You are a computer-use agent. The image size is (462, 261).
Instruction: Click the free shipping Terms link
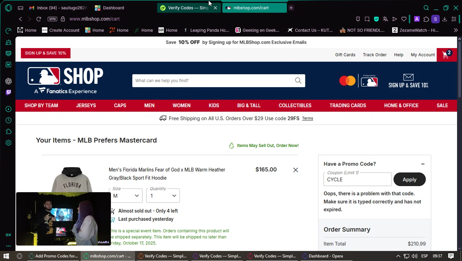click(307, 118)
